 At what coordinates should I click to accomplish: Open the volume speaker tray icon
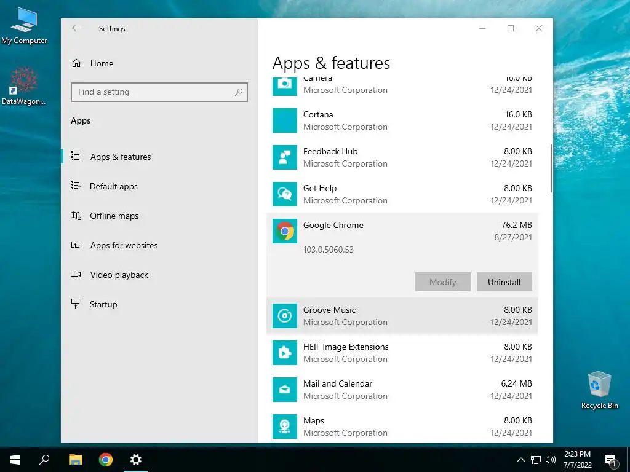pyautogui.click(x=551, y=460)
